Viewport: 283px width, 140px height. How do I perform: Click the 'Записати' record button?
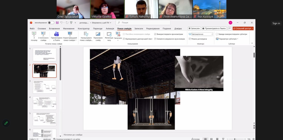click(x=194, y=28)
